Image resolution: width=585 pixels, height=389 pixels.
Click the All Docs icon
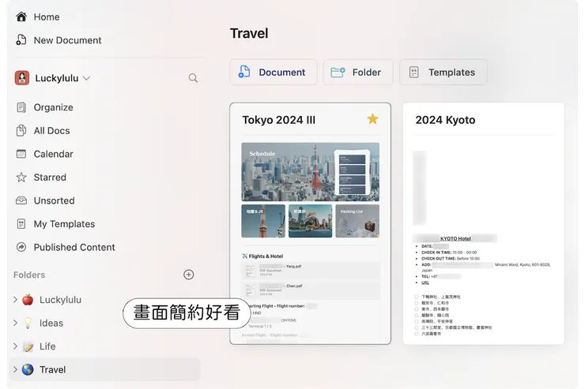click(21, 130)
